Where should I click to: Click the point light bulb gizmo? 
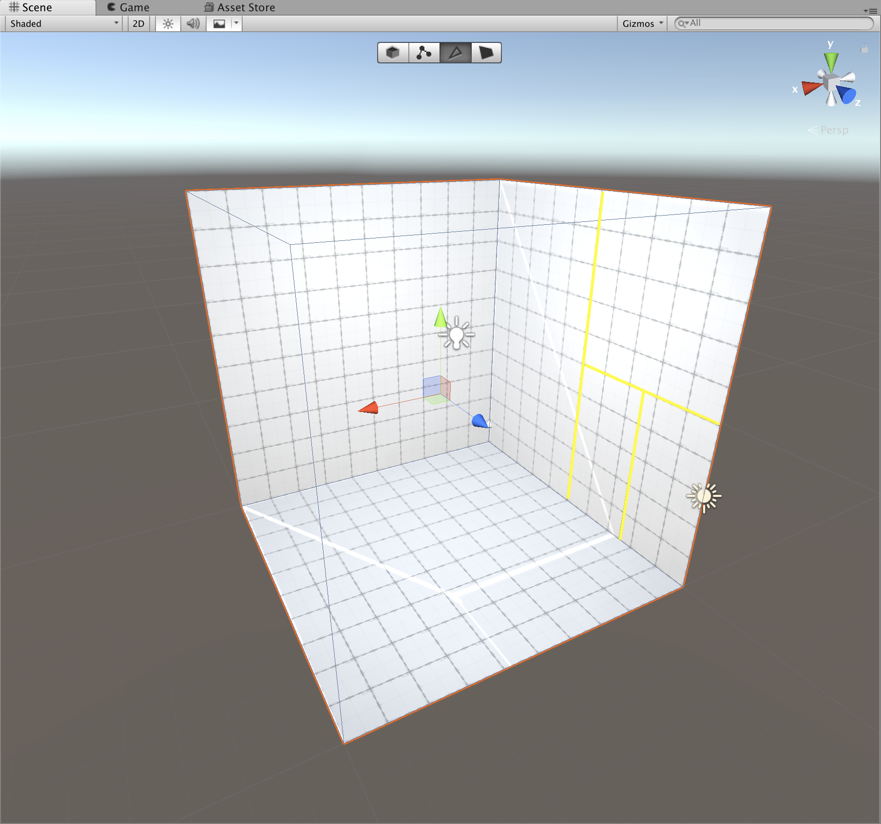457,335
